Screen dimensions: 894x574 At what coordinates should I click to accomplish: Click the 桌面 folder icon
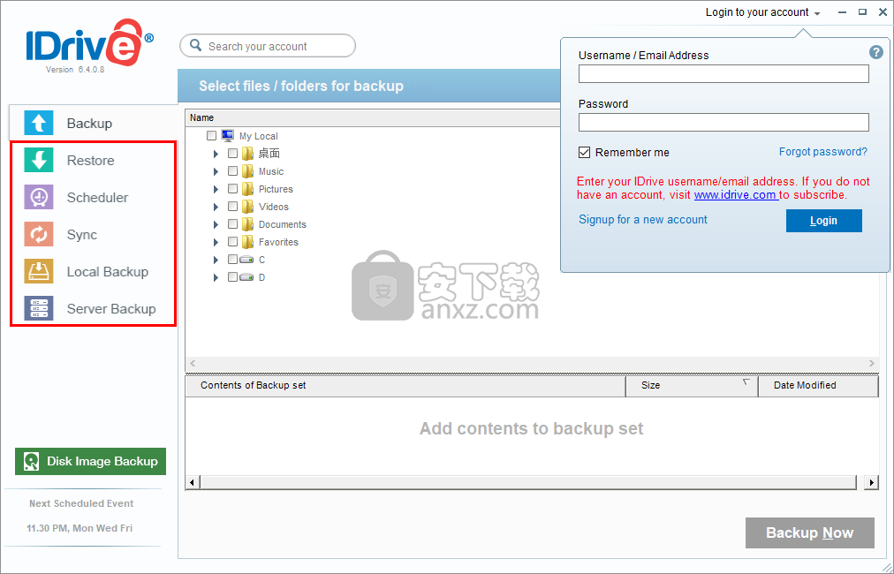point(247,154)
